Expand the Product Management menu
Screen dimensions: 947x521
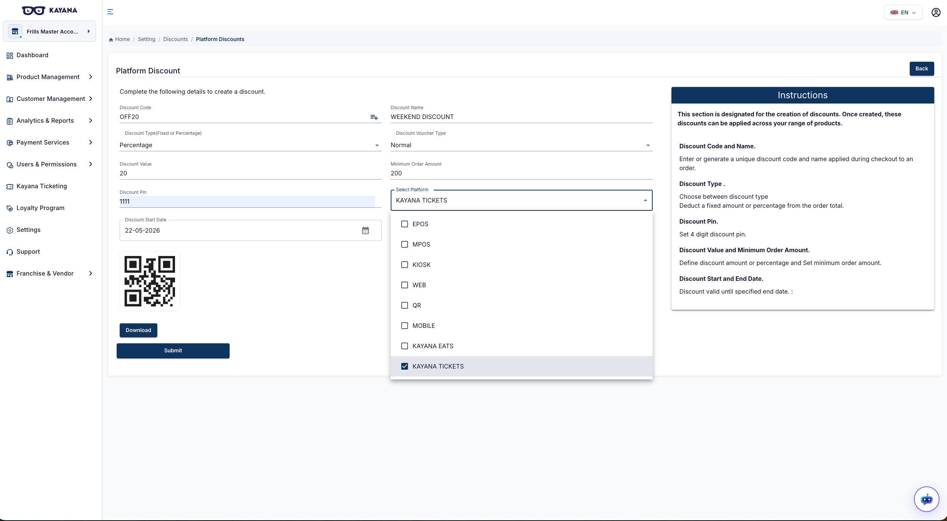coord(49,77)
